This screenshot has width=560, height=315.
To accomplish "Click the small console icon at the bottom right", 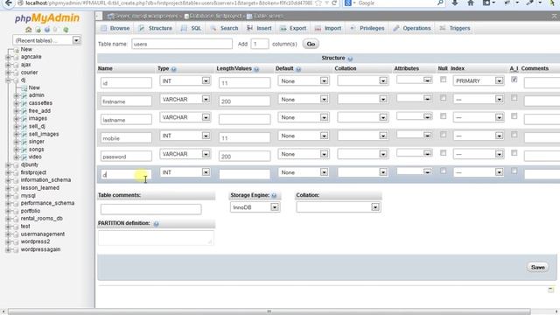I will pyautogui.click(x=550, y=290).
